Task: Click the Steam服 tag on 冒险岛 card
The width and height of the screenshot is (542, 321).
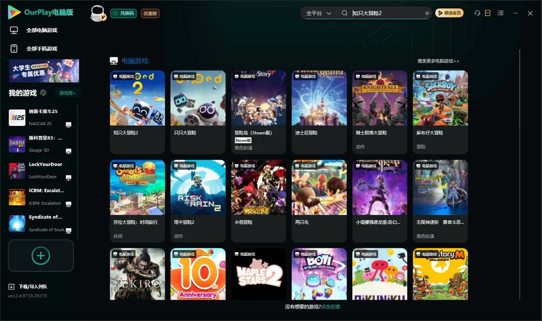Action: (x=243, y=140)
